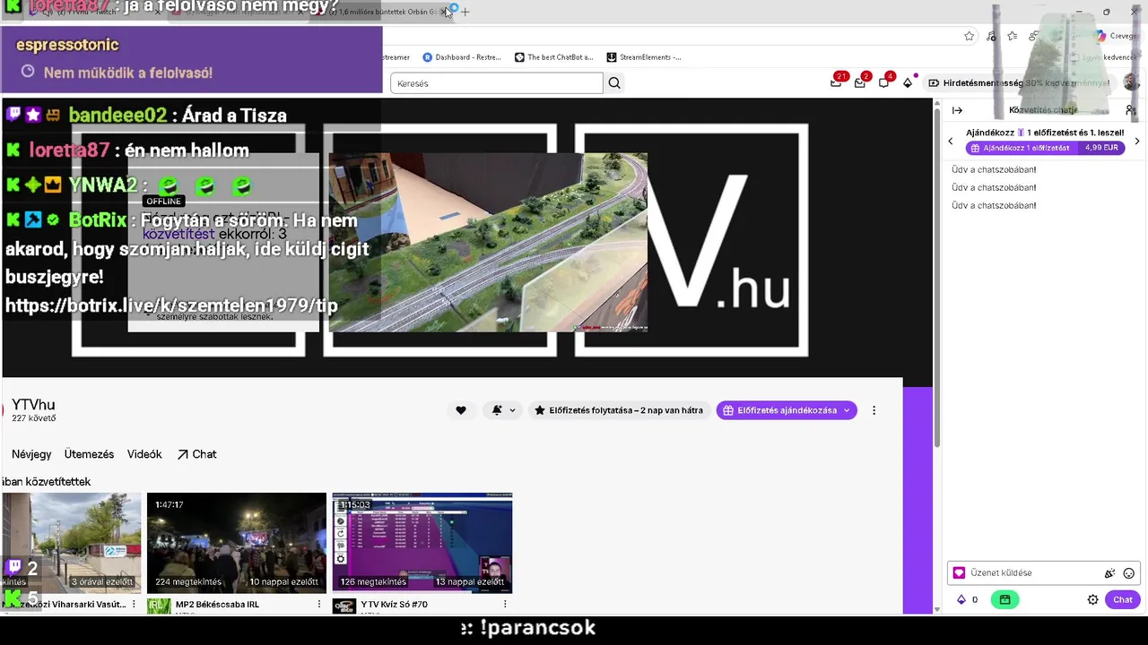Click Előfizetés folytatása subscription button
The width and height of the screenshot is (1148, 645).
[x=618, y=410]
